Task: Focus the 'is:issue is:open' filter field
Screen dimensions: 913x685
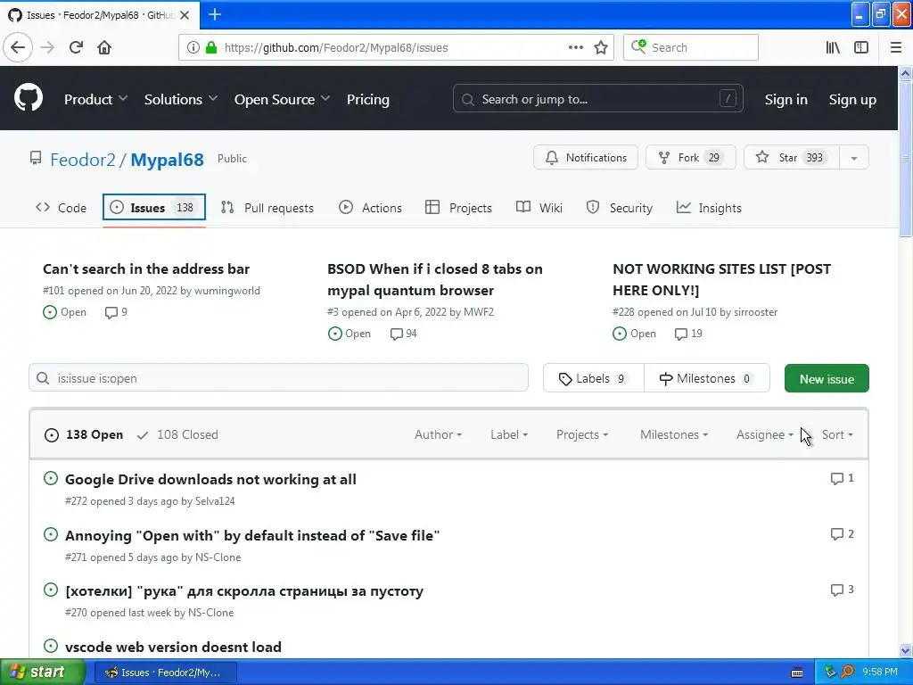Action: point(278,378)
